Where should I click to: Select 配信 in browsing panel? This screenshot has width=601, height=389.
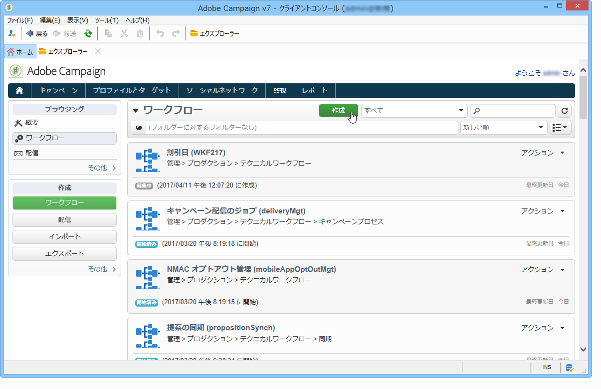click(x=64, y=153)
